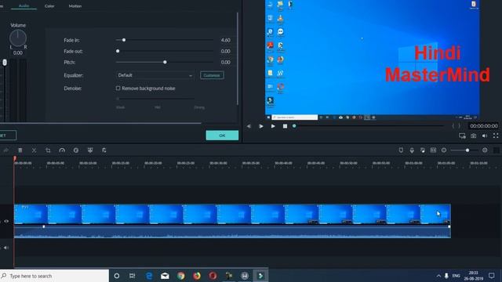502x282 pixels.
Task: Adjust the Fade in slider handle
Action: (x=124, y=40)
